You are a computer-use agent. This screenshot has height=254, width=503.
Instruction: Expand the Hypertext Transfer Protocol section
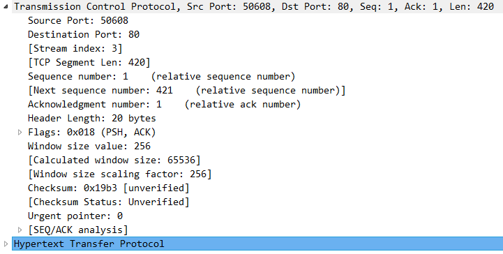tap(6, 244)
